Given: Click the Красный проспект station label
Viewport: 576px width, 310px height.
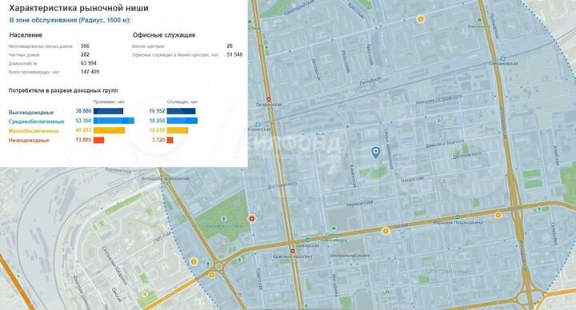Looking at the screenshot, I should [293, 256].
